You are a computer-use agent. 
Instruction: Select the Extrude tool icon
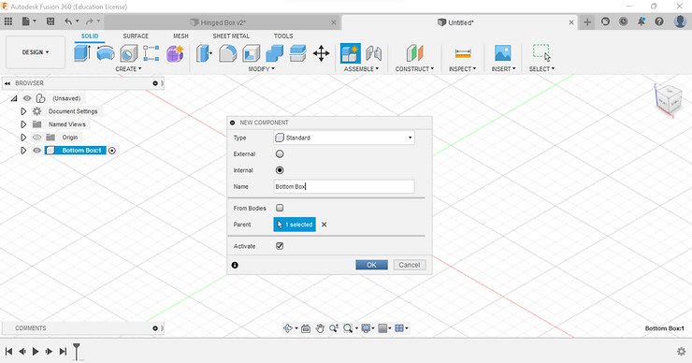[82, 53]
